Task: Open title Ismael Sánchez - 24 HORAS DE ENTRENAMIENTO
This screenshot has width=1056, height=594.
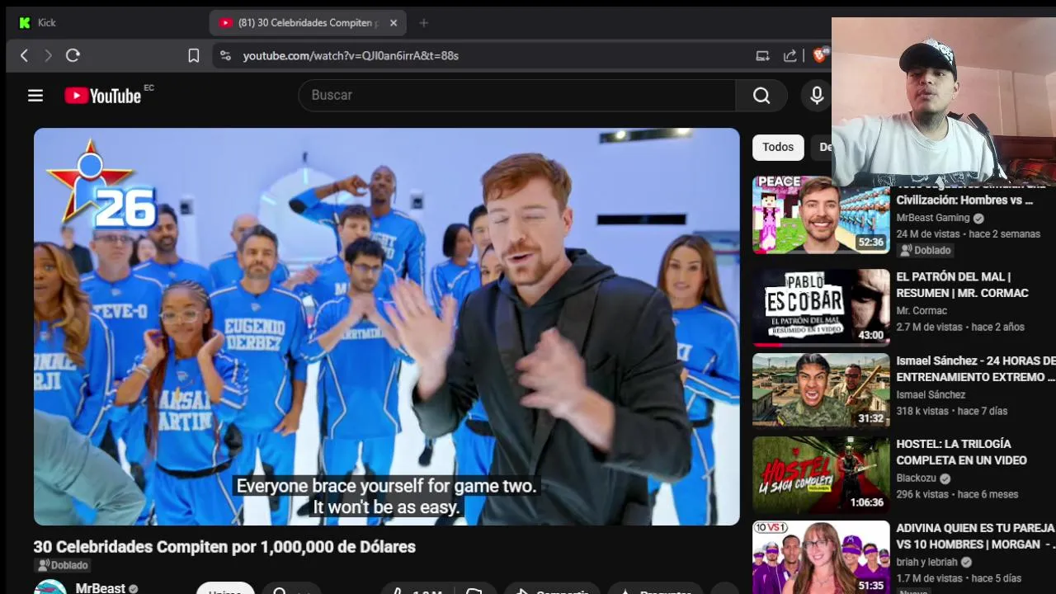Action: pyautogui.click(x=976, y=369)
